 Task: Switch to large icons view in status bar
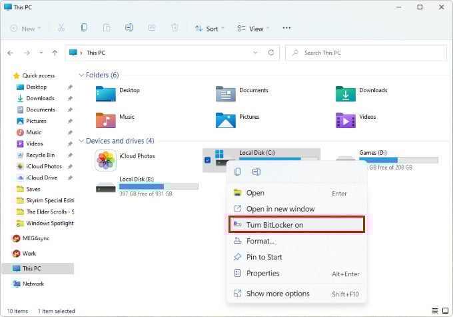(445, 310)
